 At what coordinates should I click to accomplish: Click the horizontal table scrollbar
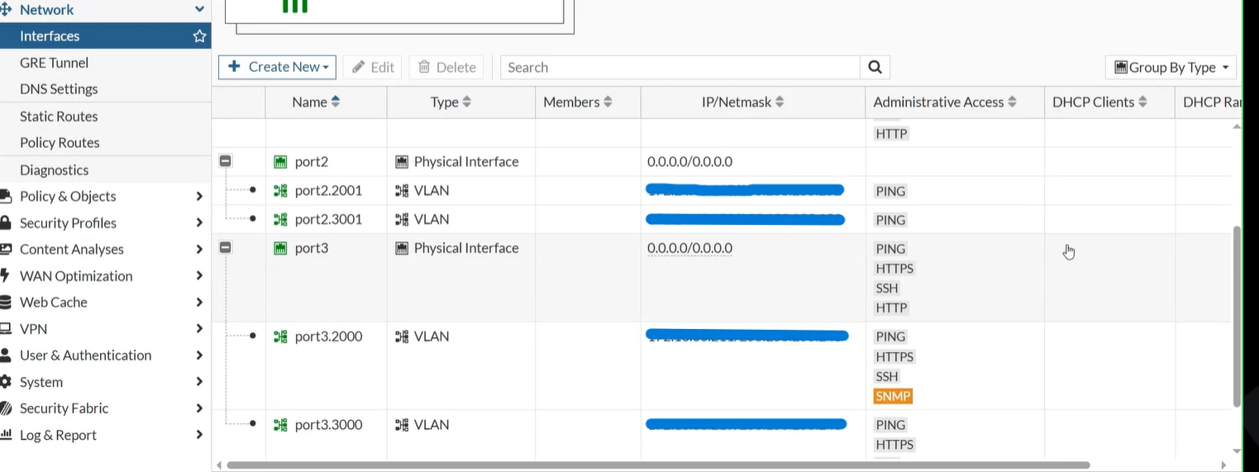tap(658, 465)
